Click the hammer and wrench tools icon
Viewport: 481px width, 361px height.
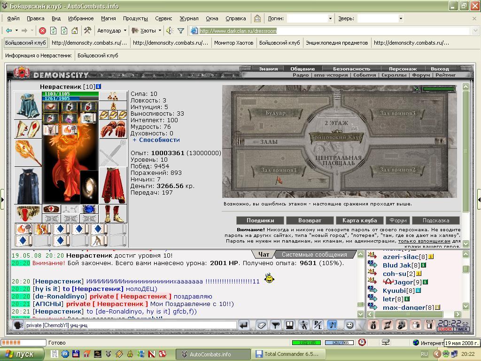point(87,31)
